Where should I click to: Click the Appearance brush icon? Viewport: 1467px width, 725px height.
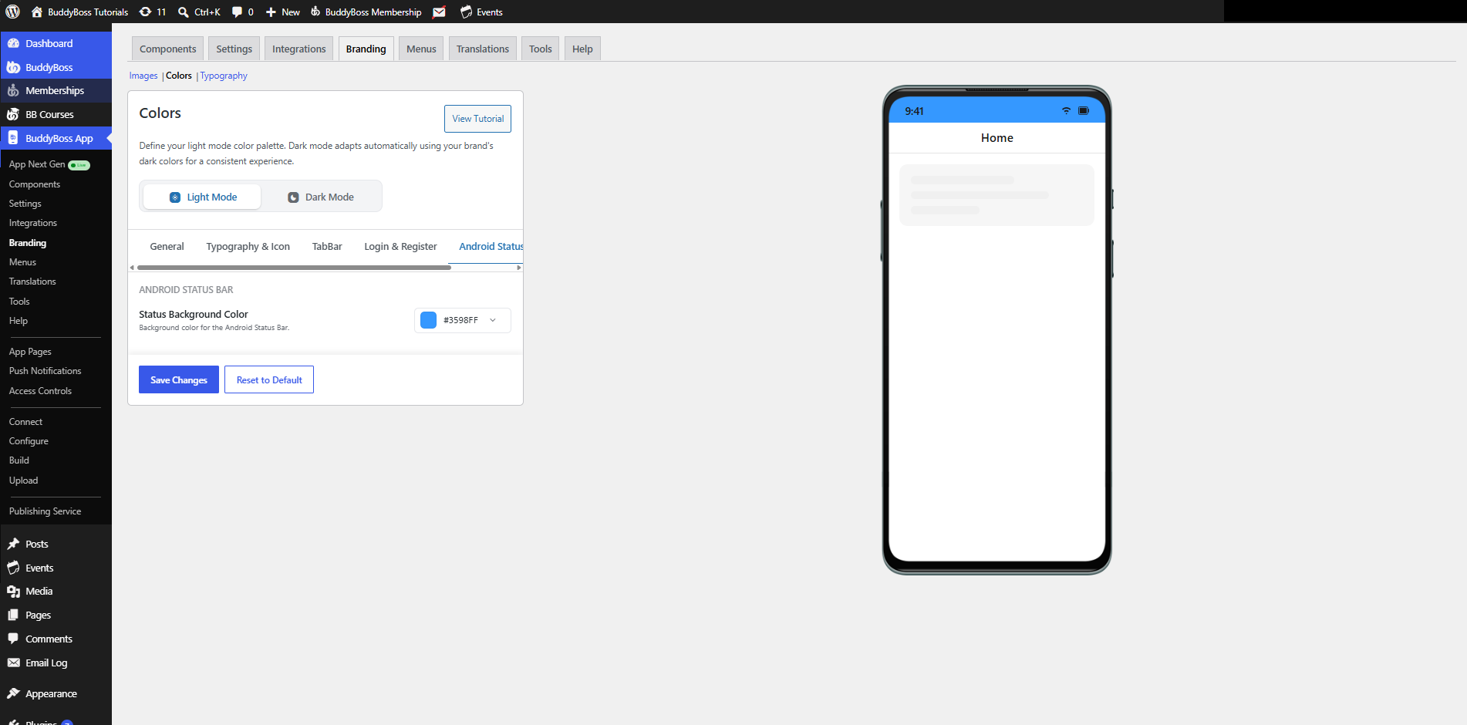tap(13, 693)
